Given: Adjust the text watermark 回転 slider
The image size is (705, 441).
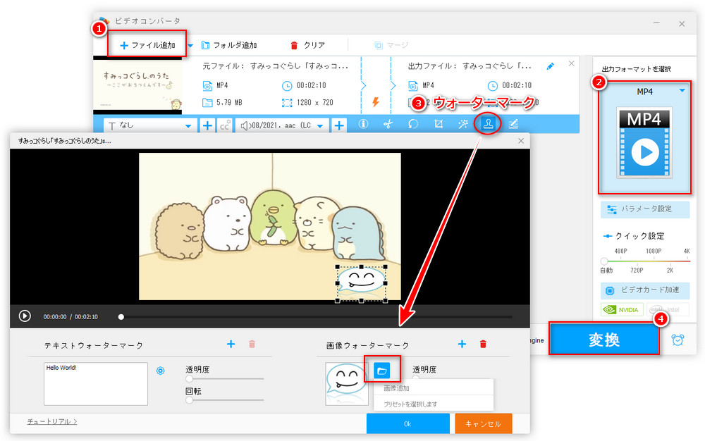Looking at the screenshot, I should point(189,399).
